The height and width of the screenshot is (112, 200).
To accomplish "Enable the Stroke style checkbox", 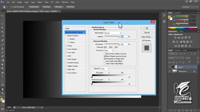I will point(66,46).
